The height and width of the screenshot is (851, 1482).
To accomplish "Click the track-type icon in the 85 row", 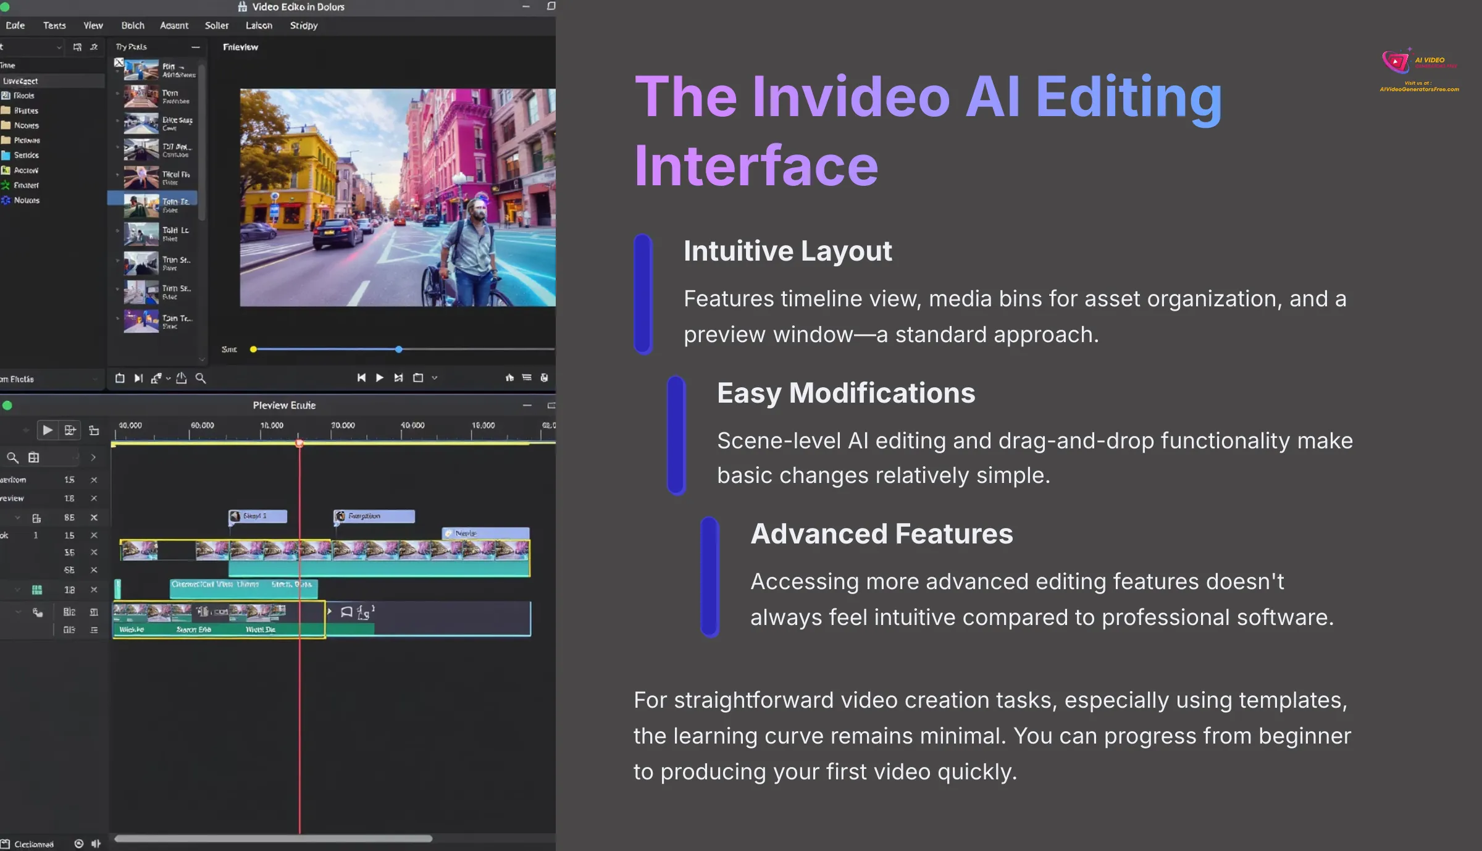I will (36, 518).
